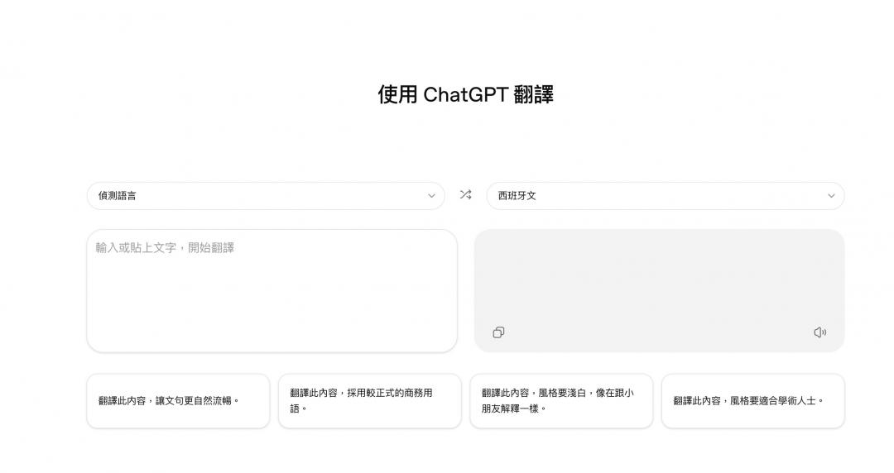Copy the translated output text

[x=498, y=332]
